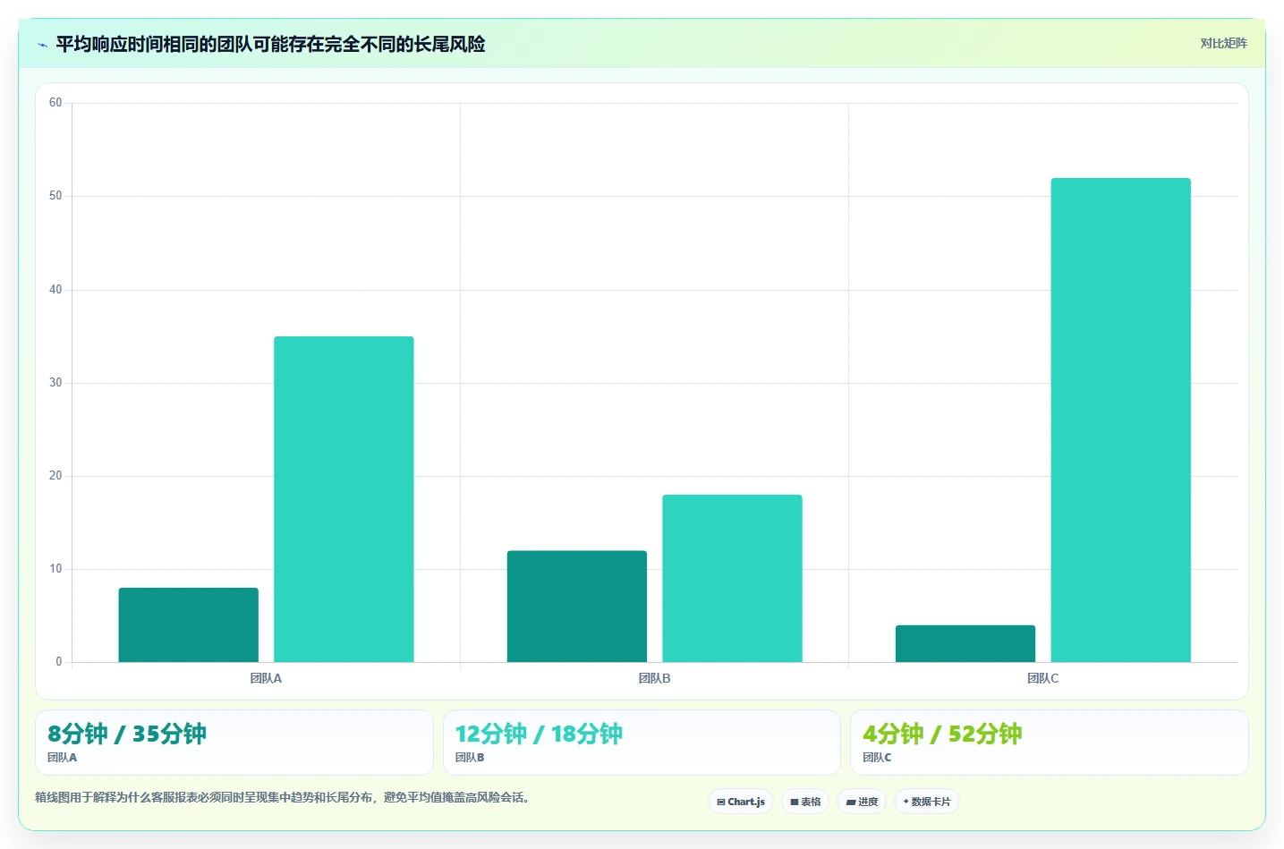
Task: Click 团队C light teal 52-minute bar
Action: (x=1121, y=420)
